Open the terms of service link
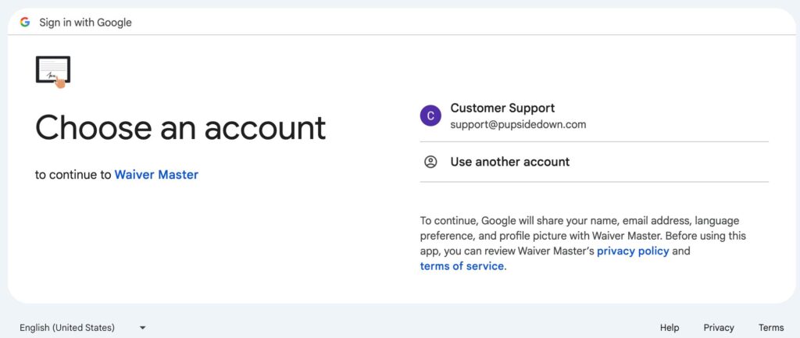 tap(462, 265)
